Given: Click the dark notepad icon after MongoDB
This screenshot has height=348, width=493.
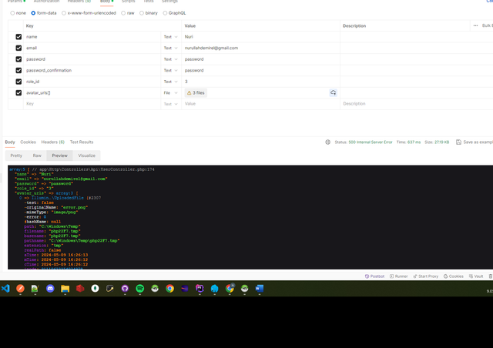Looking at the screenshot, I should coord(109,288).
